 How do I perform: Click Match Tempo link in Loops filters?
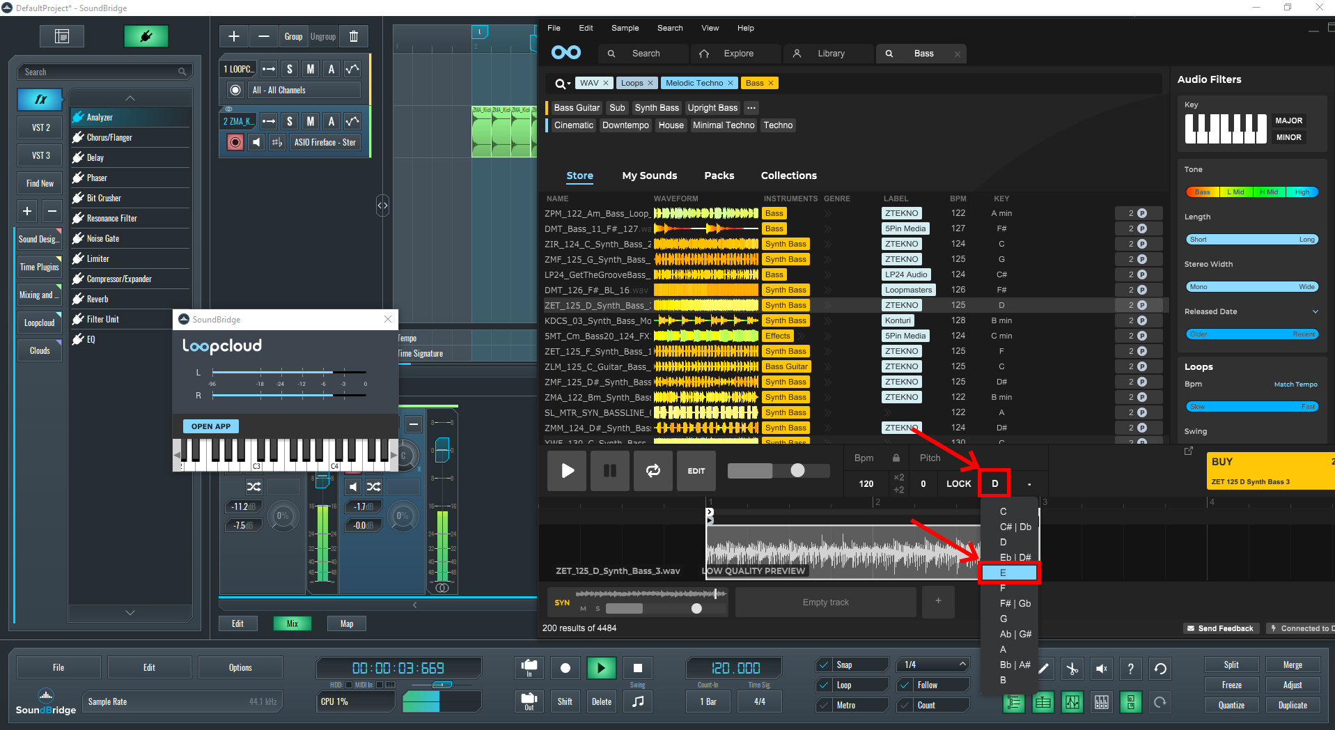[x=1295, y=385]
